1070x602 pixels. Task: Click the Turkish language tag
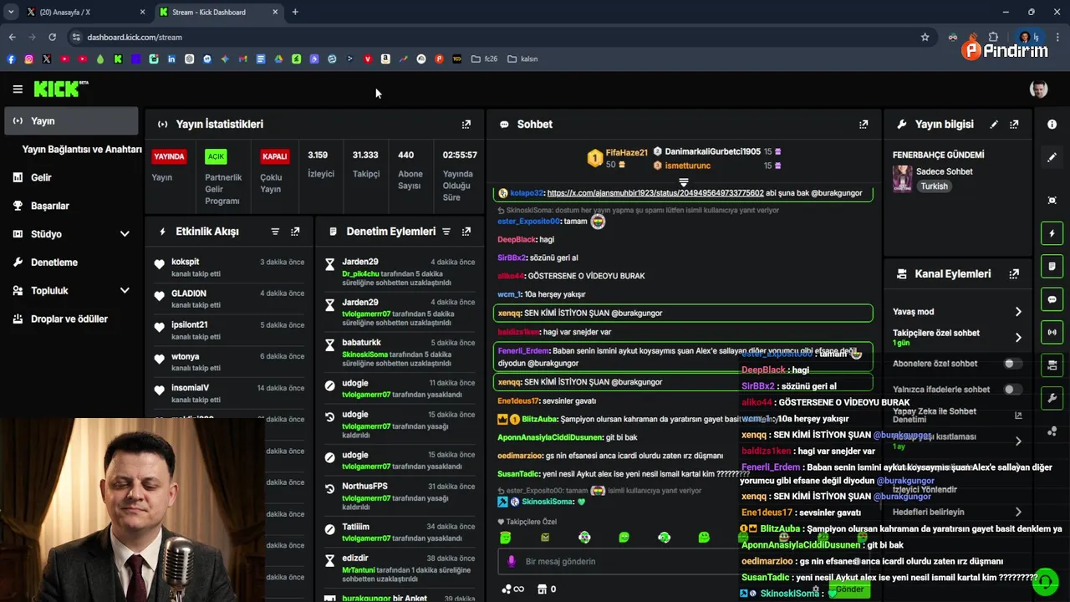pos(934,186)
